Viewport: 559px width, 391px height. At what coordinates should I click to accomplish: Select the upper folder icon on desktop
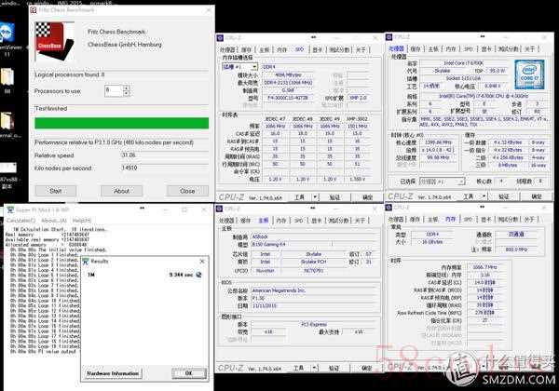tap(7, 79)
